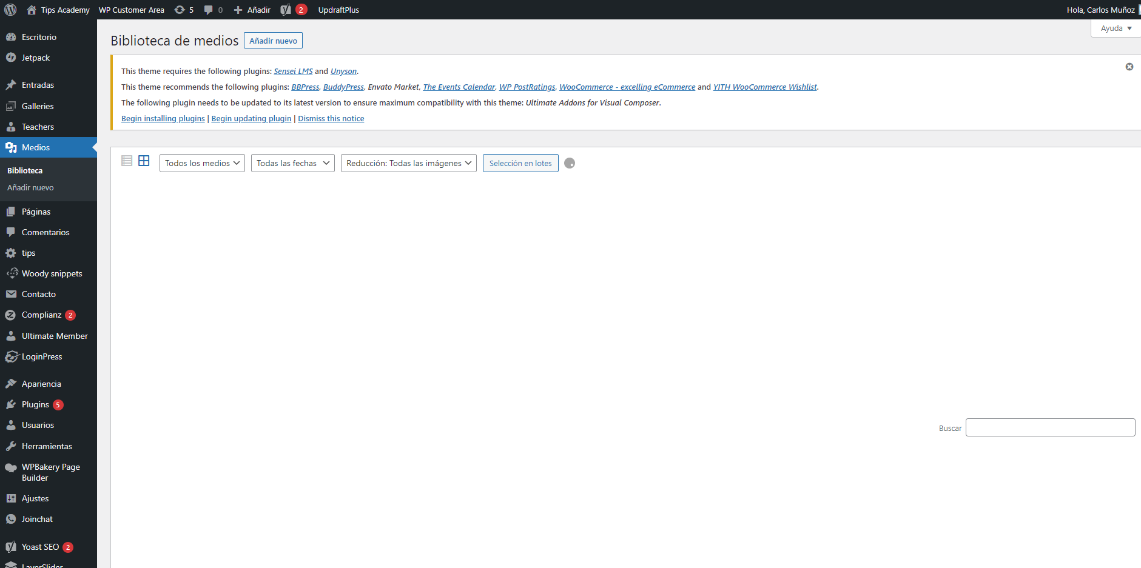Open the Añadir menu in admin bar
Viewport: 1141px width, 568px height.
252,10
